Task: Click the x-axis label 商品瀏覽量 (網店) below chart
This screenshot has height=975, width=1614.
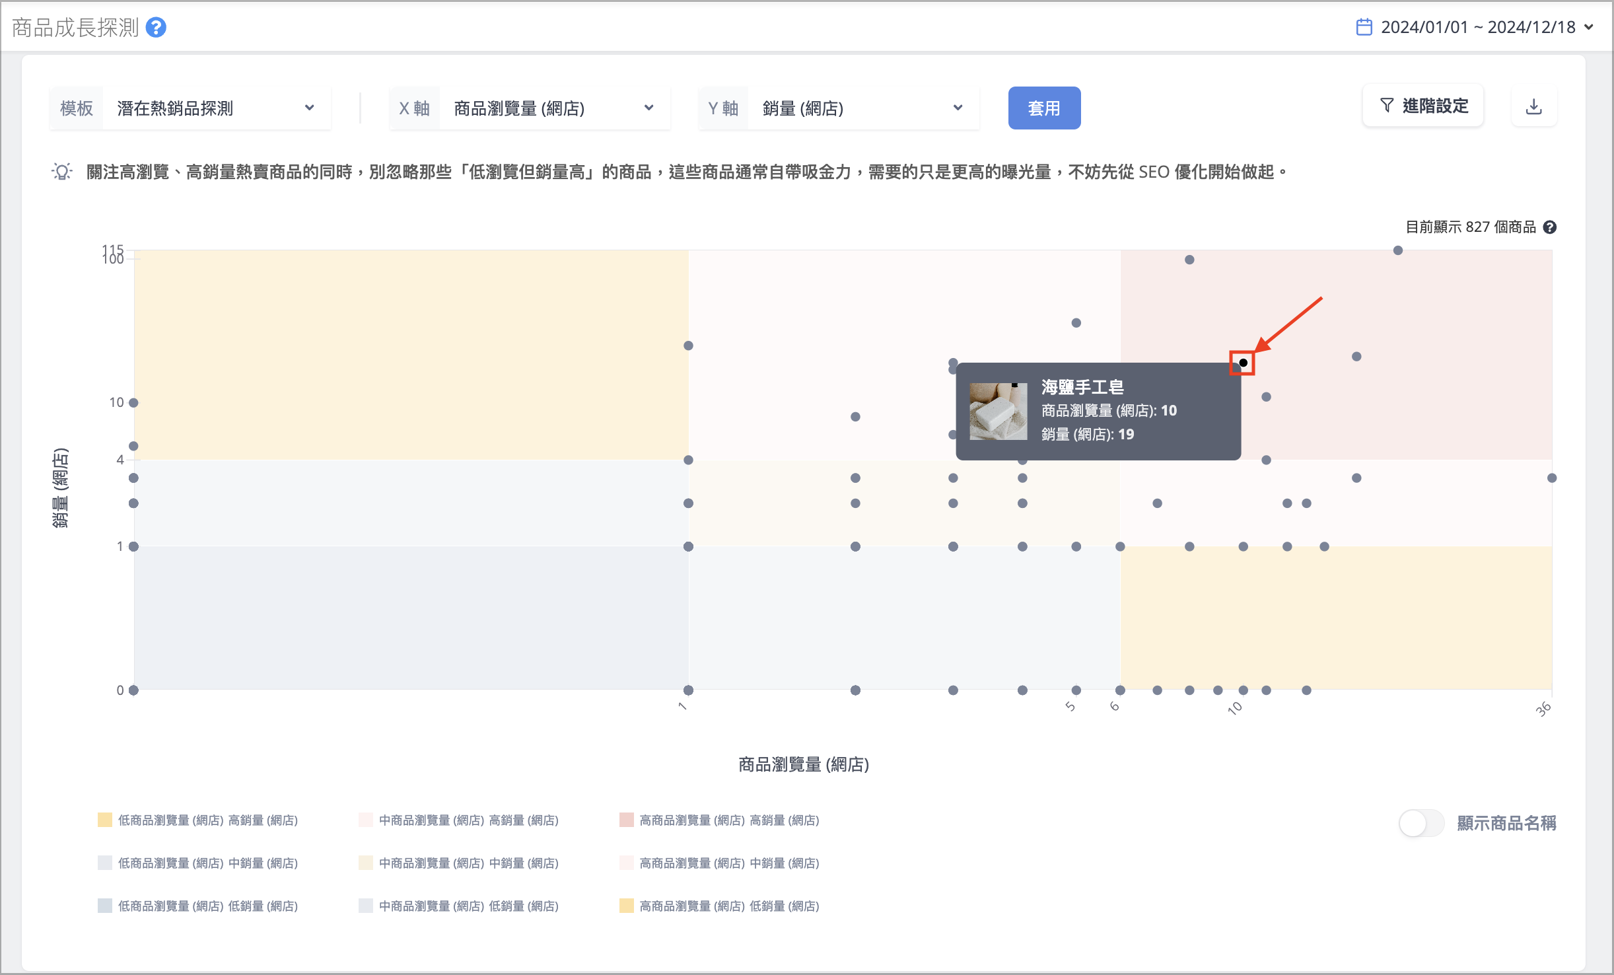Action: click(804, 765)
